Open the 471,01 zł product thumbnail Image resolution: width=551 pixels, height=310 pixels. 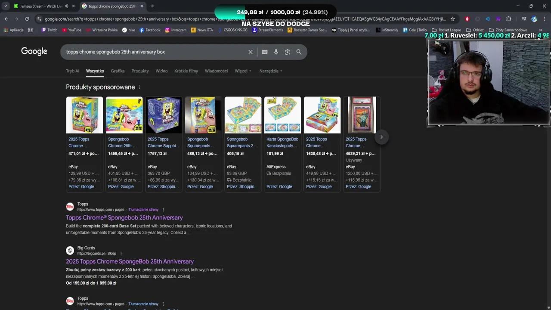84,115
